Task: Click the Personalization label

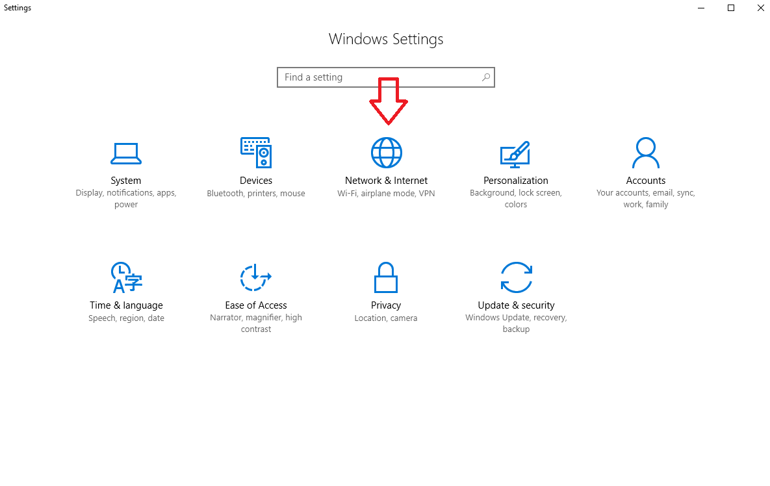Action: tap(516, 181)
